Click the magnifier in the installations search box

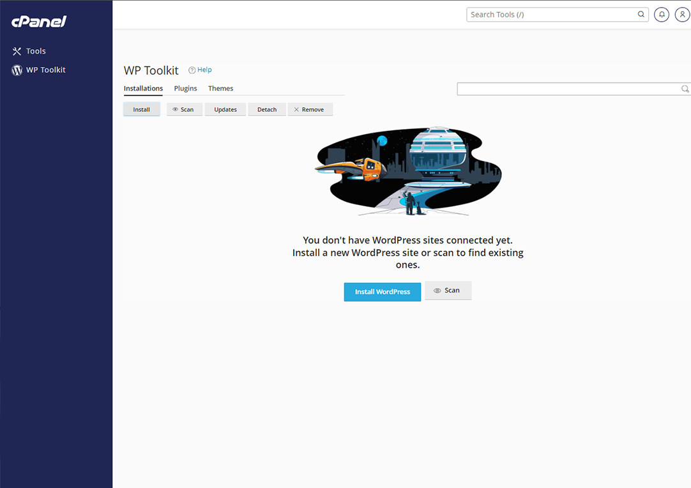coord(684,89)
